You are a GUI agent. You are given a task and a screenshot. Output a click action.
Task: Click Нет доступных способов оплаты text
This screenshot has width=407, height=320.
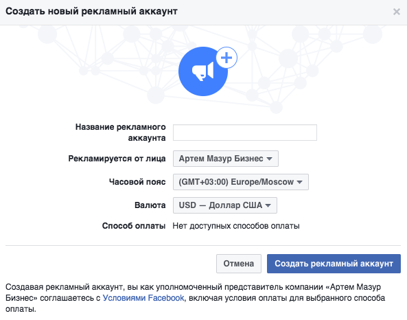(x=236, y=226)
